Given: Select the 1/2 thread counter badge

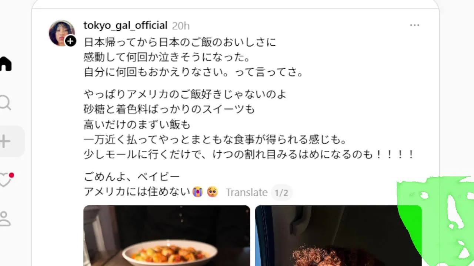Looking at the screenshot, I should pos(281,193).
